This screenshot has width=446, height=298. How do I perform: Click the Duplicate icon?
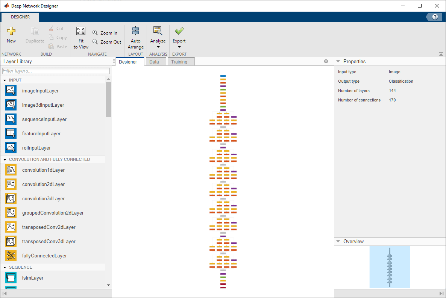coord(35,31)
